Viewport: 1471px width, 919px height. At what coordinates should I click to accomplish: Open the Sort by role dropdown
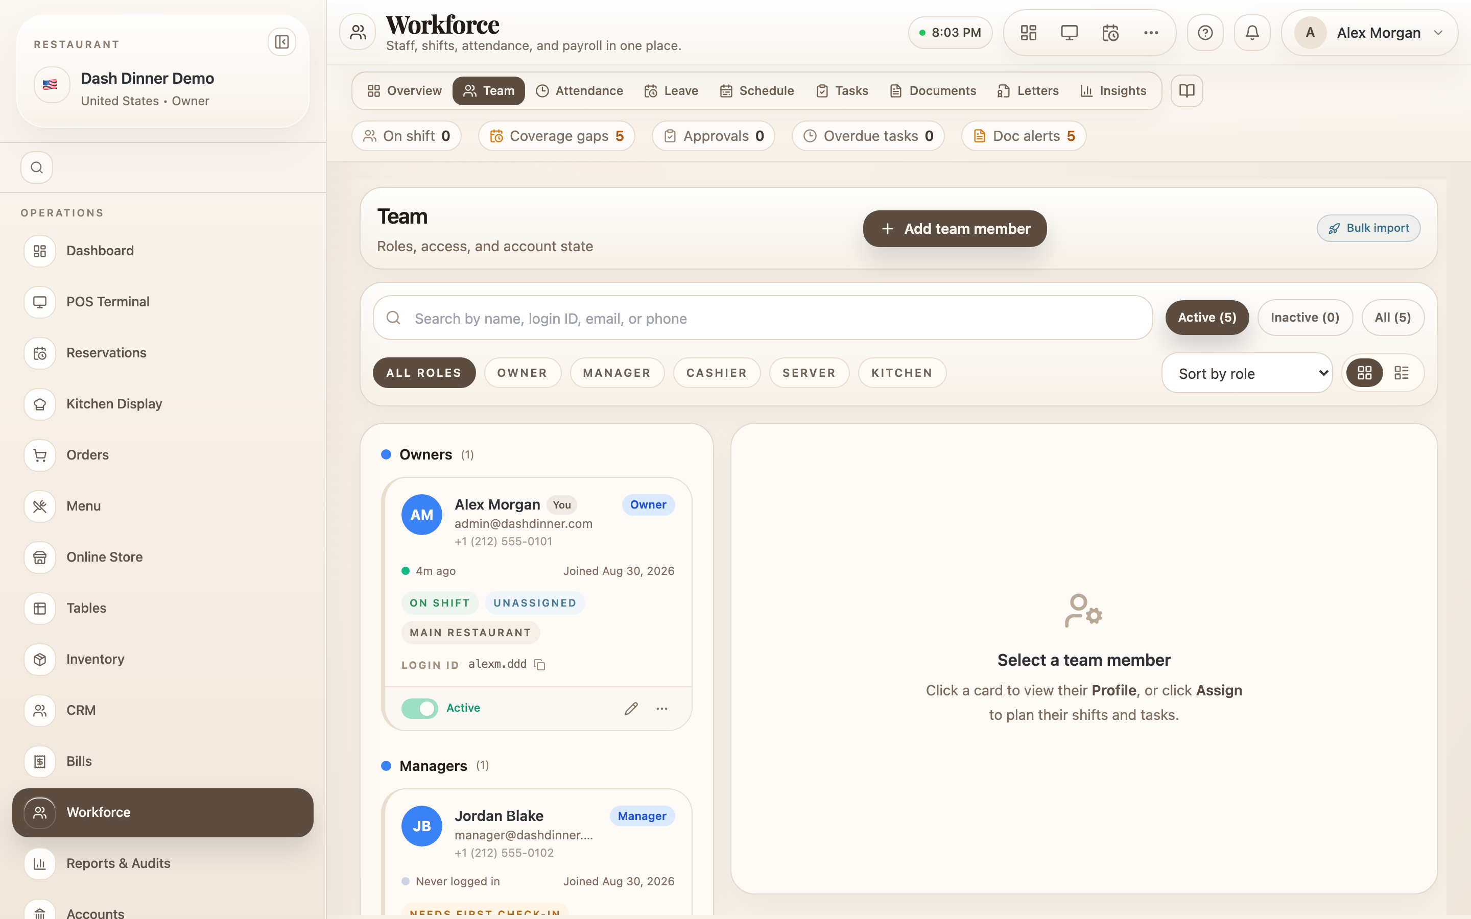point(1247,373)
